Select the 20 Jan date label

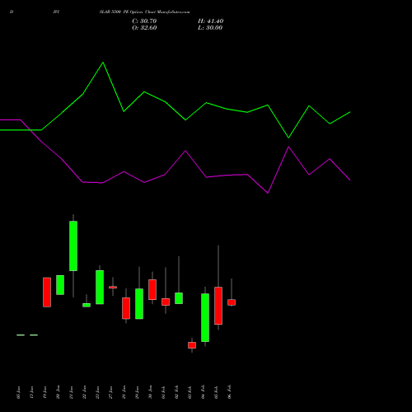point(58,392)
